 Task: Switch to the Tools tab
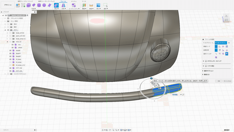tap(84, 1)
